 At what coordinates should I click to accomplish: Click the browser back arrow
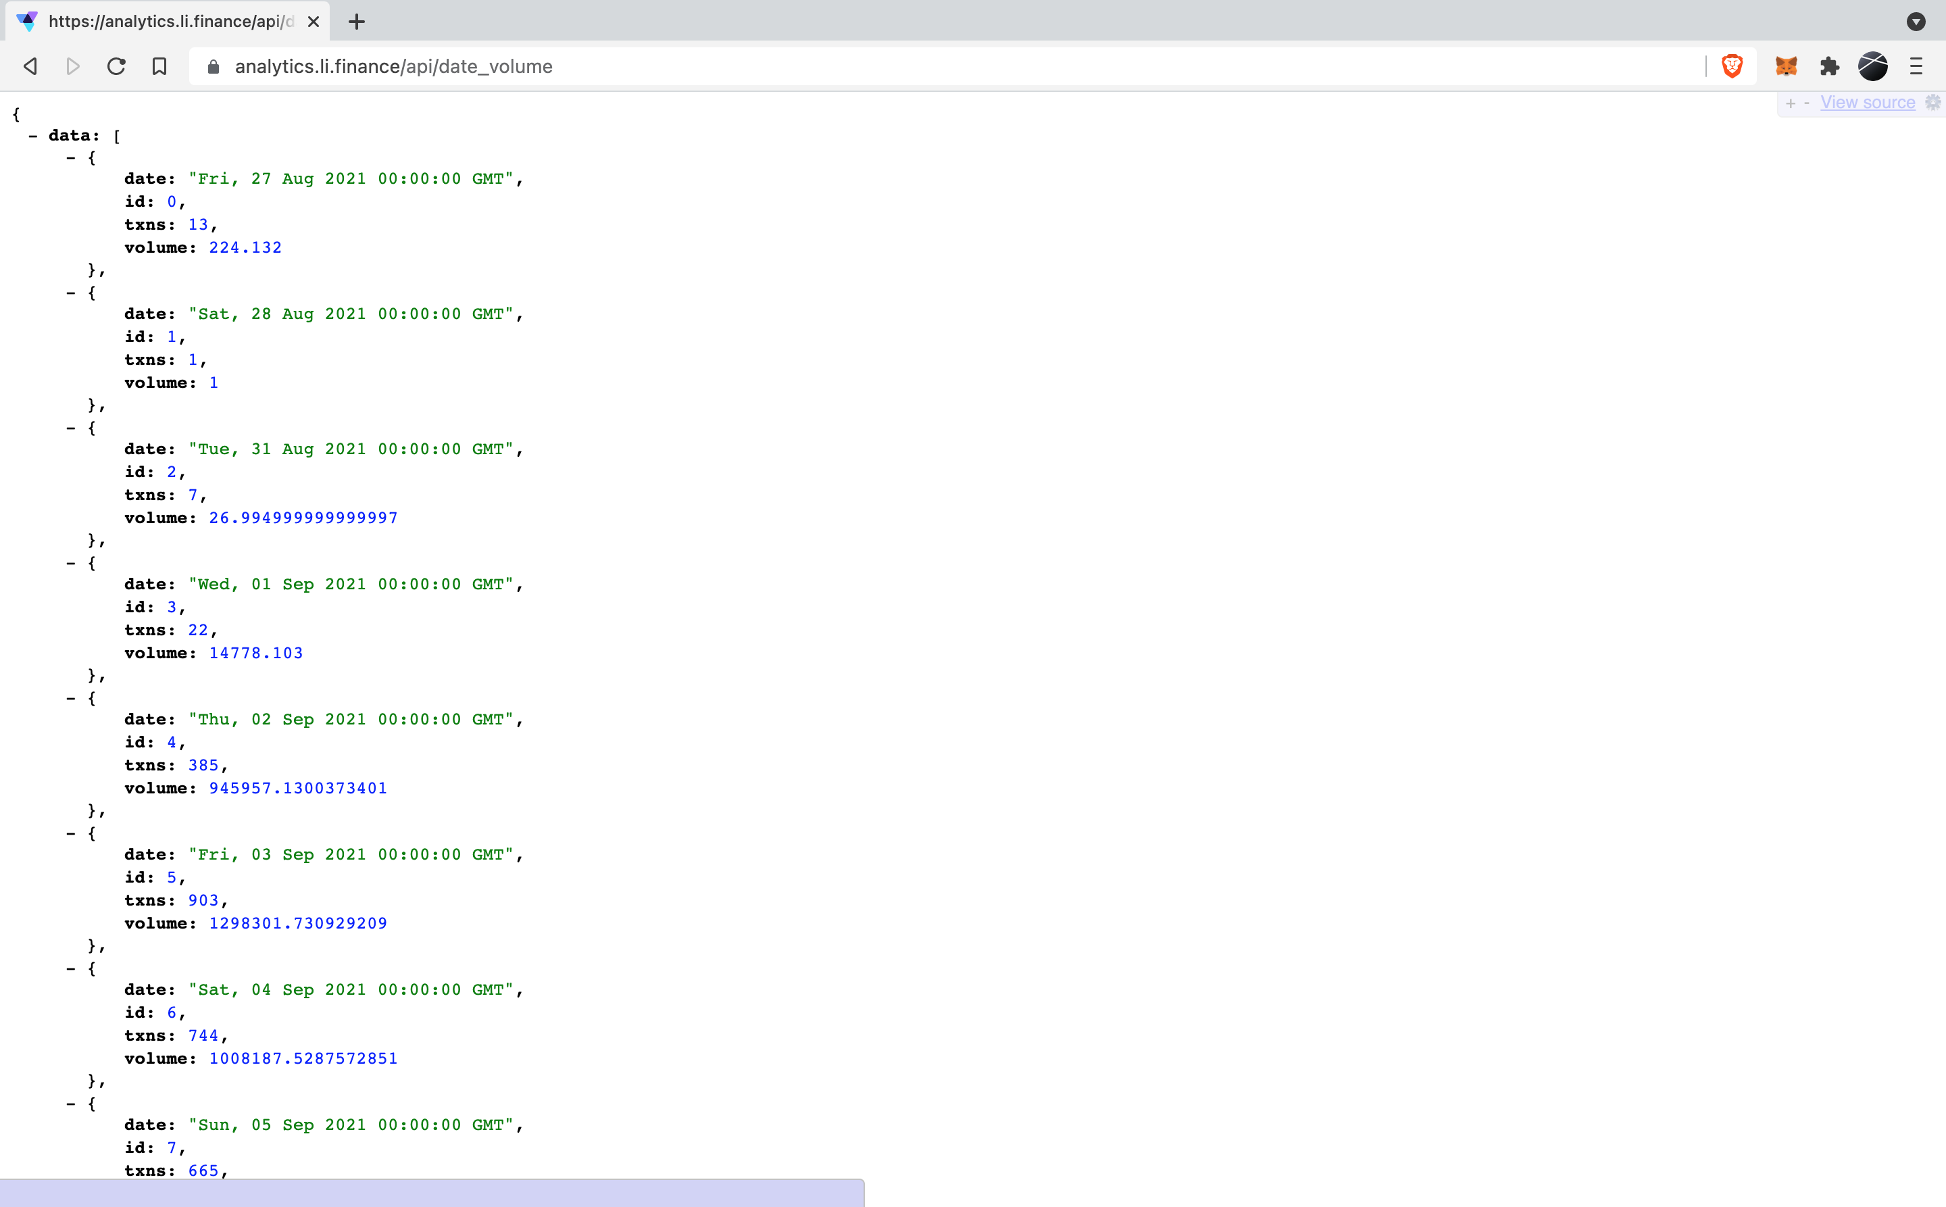(30, 66)
